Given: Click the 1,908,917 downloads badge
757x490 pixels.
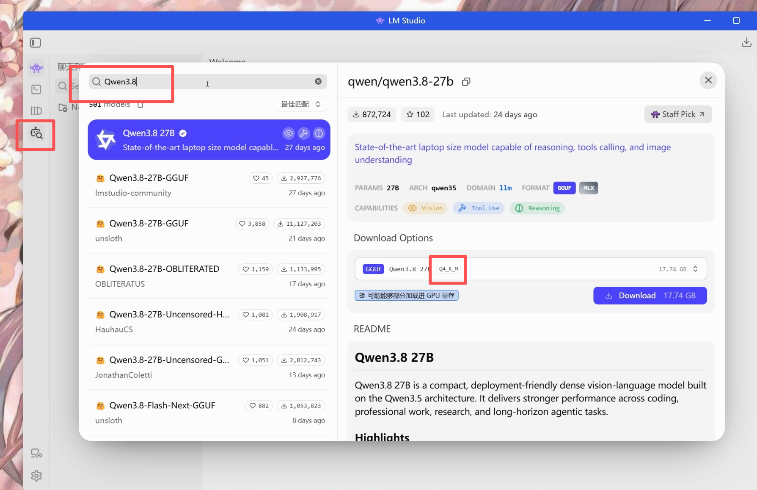Looking at the screenshot, I should (301, 315).
